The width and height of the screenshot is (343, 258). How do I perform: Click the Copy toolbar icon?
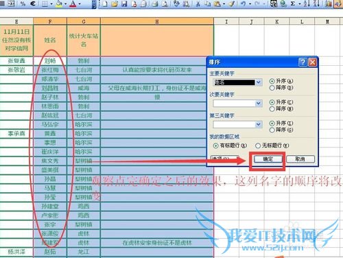(207, 3)
